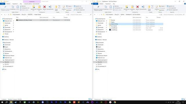Click Back arrow in Новая папка window
The image size is (186, 104).
click(x=2, y=14)
